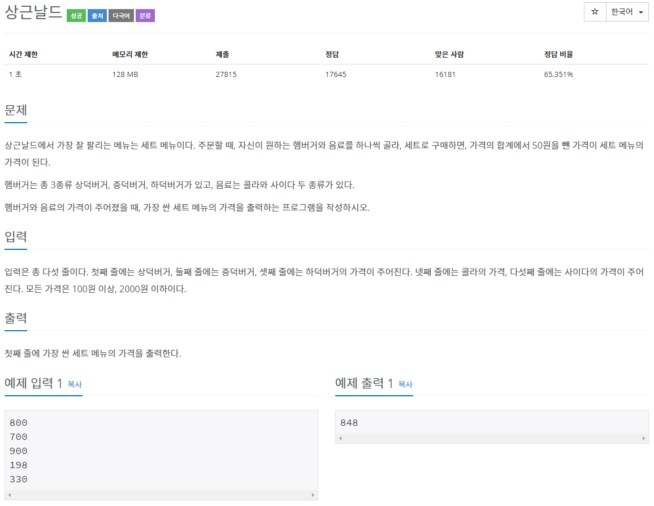The image size is (654, 506).
Task: Click the ratio value 65.351%
Action: (558, 74)
